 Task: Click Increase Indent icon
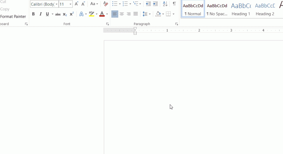[155, 4]
